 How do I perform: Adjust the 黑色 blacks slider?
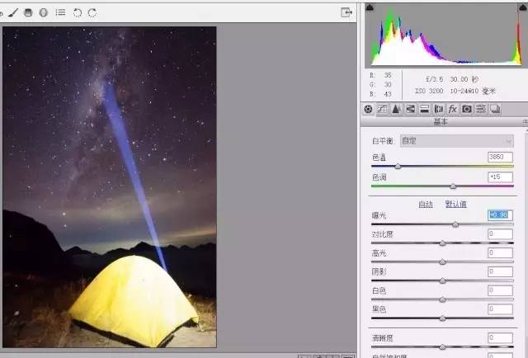(442, 318)
